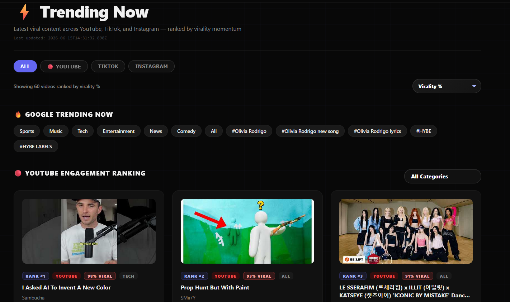
Task: Click the Sambucha channel name
Action: (33, 298)
